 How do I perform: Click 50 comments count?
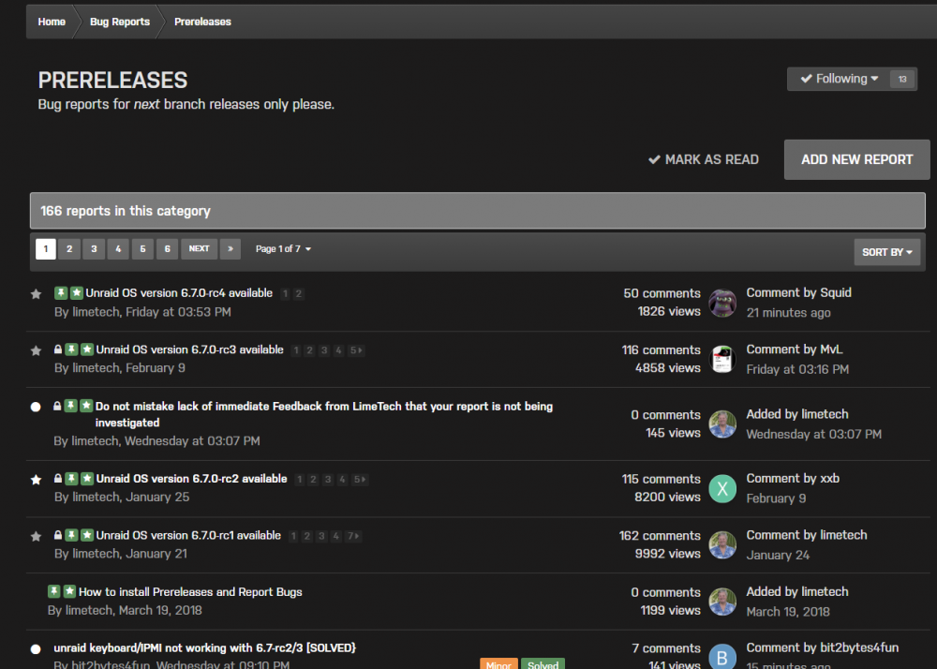[x=662, y=293]
